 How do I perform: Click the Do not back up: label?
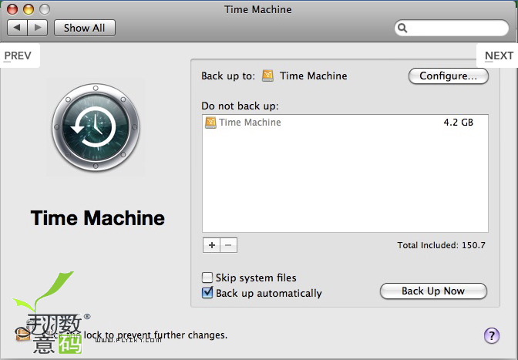coord(240,106)
